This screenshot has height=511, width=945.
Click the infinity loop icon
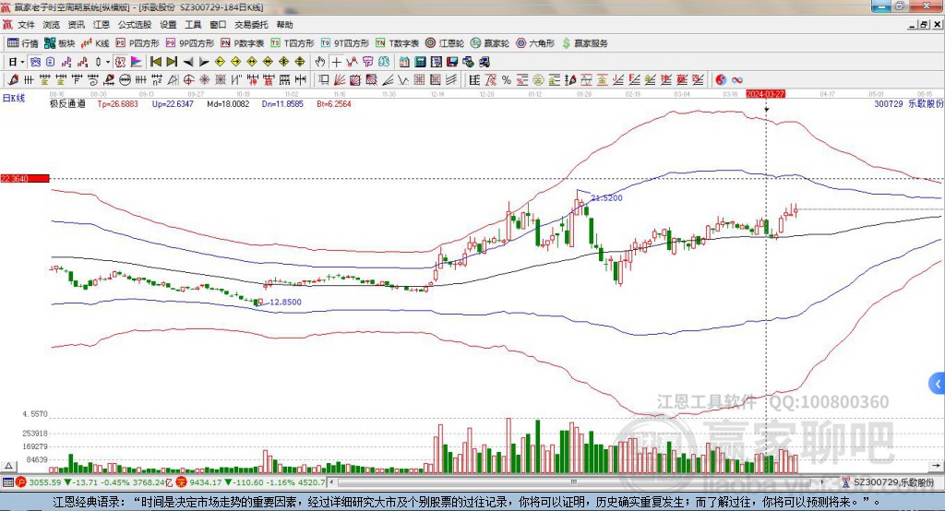737,79
